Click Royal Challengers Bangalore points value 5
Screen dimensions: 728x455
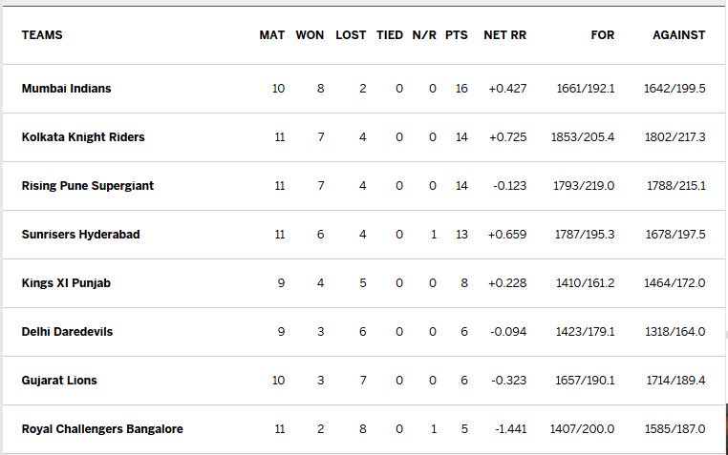[x=464, y=429]
